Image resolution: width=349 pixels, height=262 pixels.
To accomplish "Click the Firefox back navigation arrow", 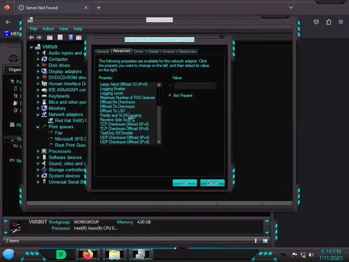I will [8, 22].
